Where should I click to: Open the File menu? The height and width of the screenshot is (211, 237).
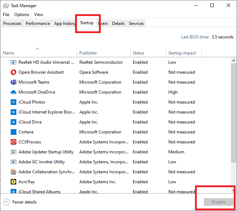6,15
